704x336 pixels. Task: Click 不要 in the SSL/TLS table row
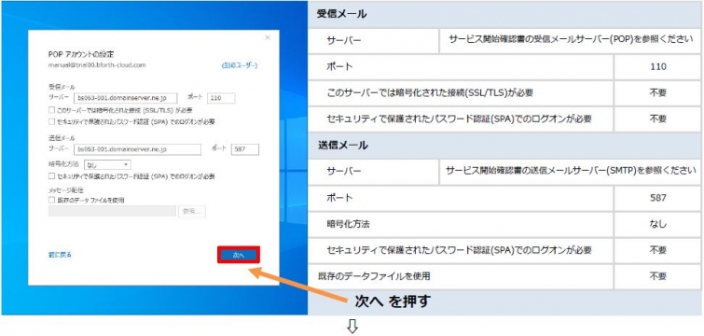pyautogui.click(x=657, y=93)
